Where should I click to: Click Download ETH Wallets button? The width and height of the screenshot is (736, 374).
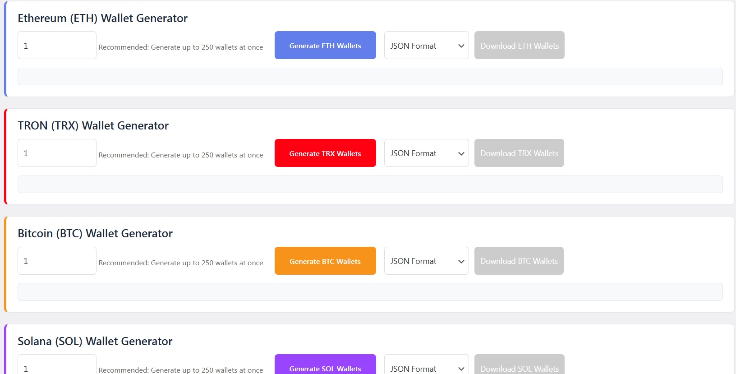(x=519, y=45)
